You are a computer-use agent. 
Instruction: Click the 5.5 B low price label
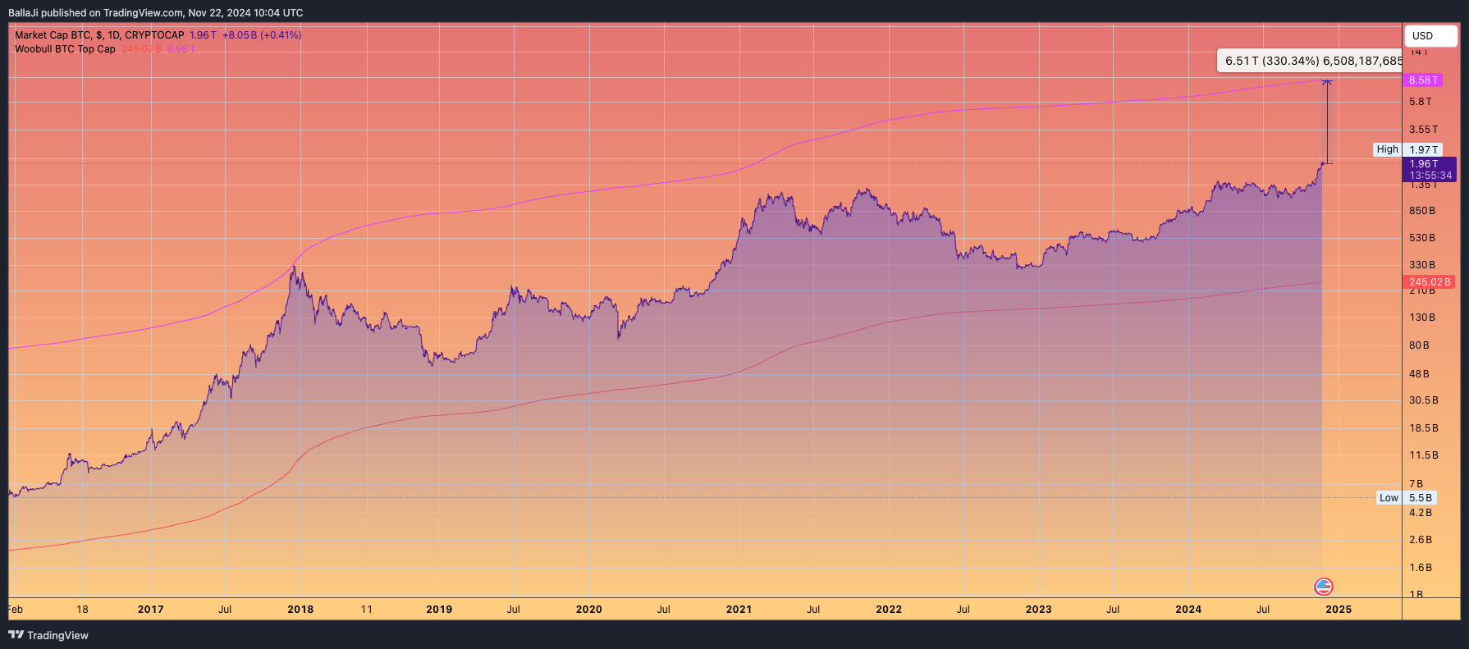[x=1421, y=498]
